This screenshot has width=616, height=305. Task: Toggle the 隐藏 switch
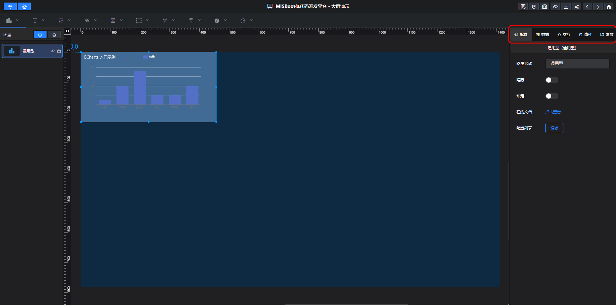tap(552, 80)
